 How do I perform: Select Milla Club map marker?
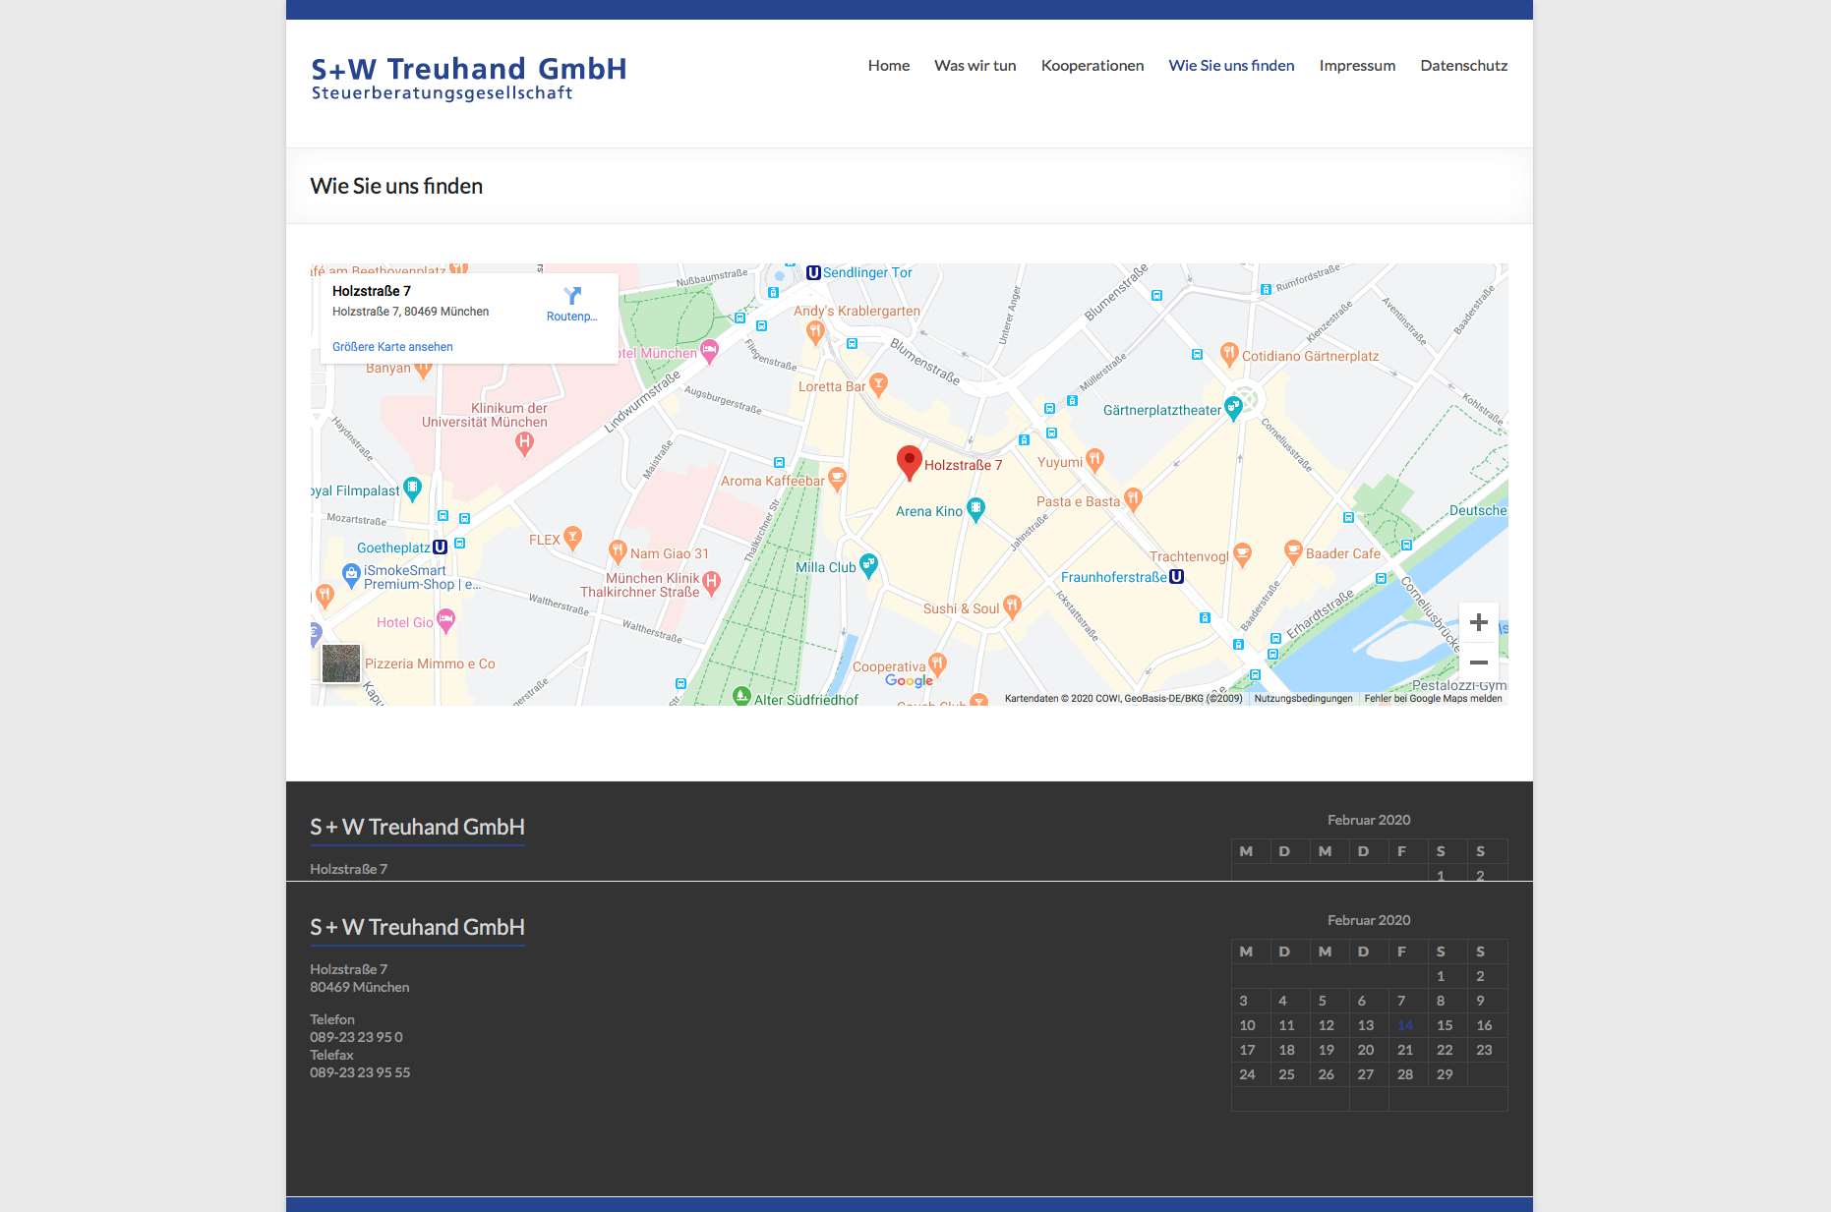868,565
